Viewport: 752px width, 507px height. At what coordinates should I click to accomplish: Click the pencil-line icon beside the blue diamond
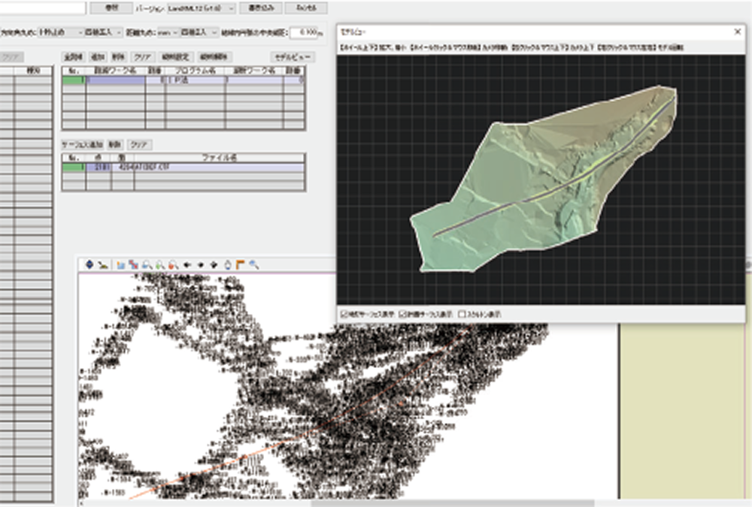(102, 264)
